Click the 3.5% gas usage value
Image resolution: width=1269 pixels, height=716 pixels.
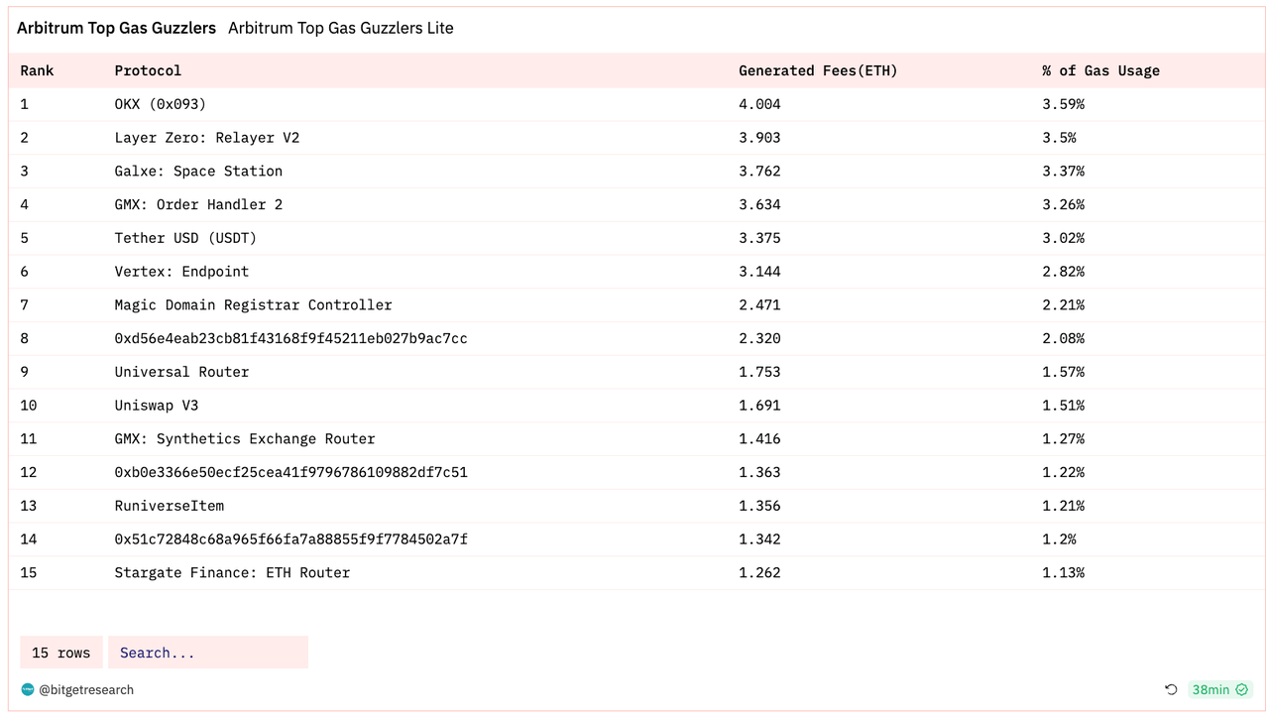point(1059,138)
